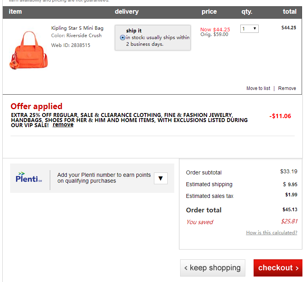Image resolution: width=304 pixels, height=282 pixels.
Task: Select the "ship it" radio button
Action: 123,38
